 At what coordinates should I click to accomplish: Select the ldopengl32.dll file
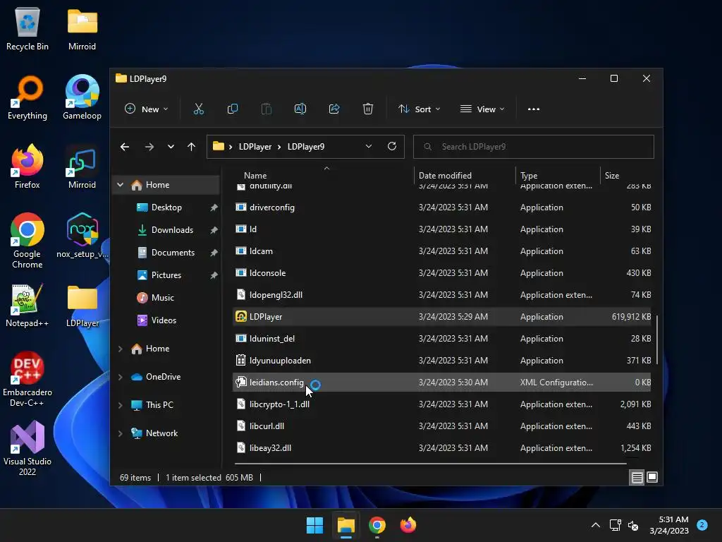pyautogui.click(x=441, y=295)
